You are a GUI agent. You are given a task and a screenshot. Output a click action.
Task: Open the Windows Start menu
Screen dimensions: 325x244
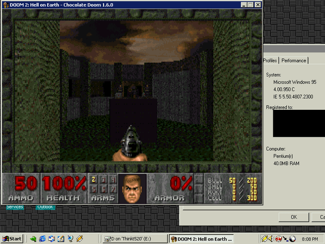point(12,239)
